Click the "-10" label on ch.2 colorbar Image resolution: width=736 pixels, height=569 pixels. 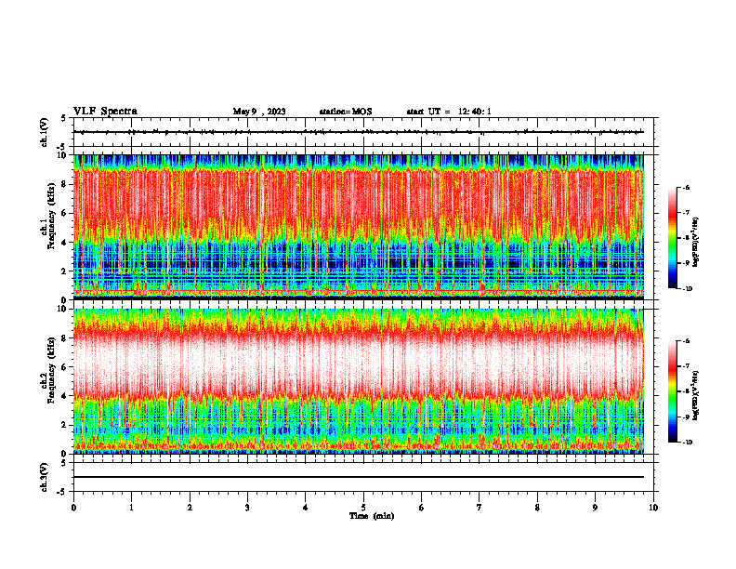tap(688, 443)
